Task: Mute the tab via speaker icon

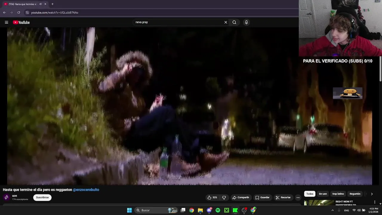Action: click(x=40, y=4)
